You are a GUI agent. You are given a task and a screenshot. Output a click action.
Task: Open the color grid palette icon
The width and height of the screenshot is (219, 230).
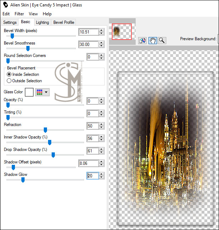(x=39, y=92)
